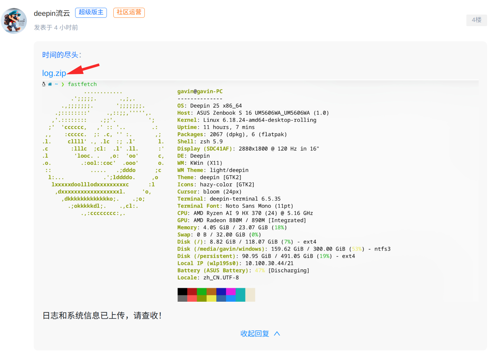501x355 pixels.
Task: Click the Local IP 10.100.30.44/21 line
Action: pyautogui.click(x=235, y=263)
